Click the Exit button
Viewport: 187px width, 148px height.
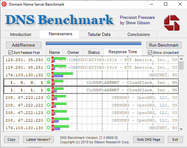pyautogui.click(x=175, y=139)
